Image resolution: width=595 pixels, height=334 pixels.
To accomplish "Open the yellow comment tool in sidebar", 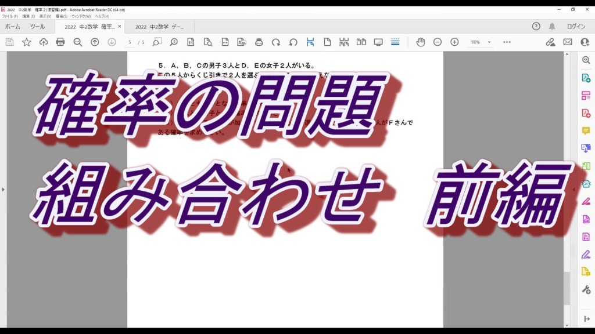I will (586, 131).
